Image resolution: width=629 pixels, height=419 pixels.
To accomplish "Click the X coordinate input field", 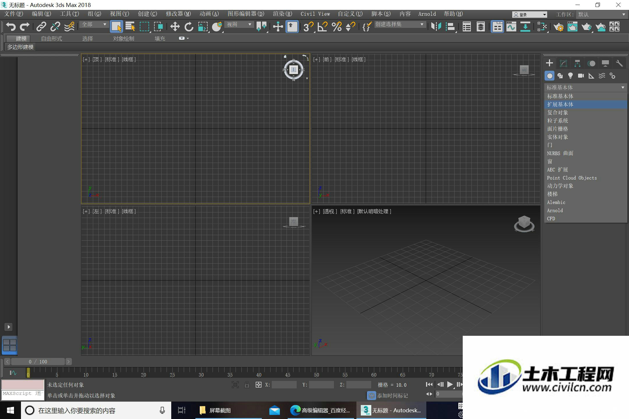I will (x=284, y=385).
